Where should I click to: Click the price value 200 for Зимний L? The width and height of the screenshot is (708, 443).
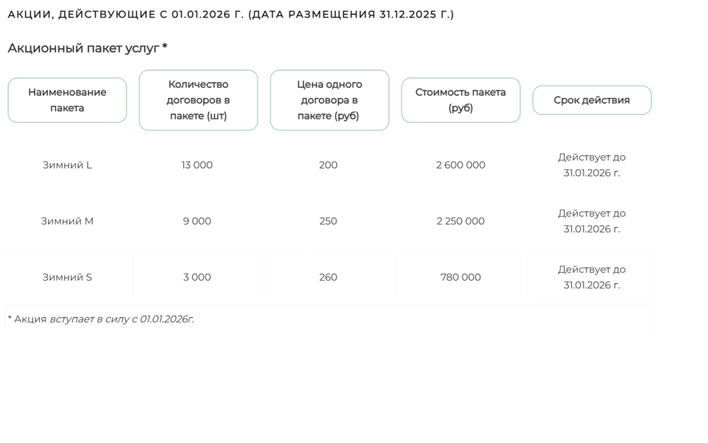[x=328, y=165]
